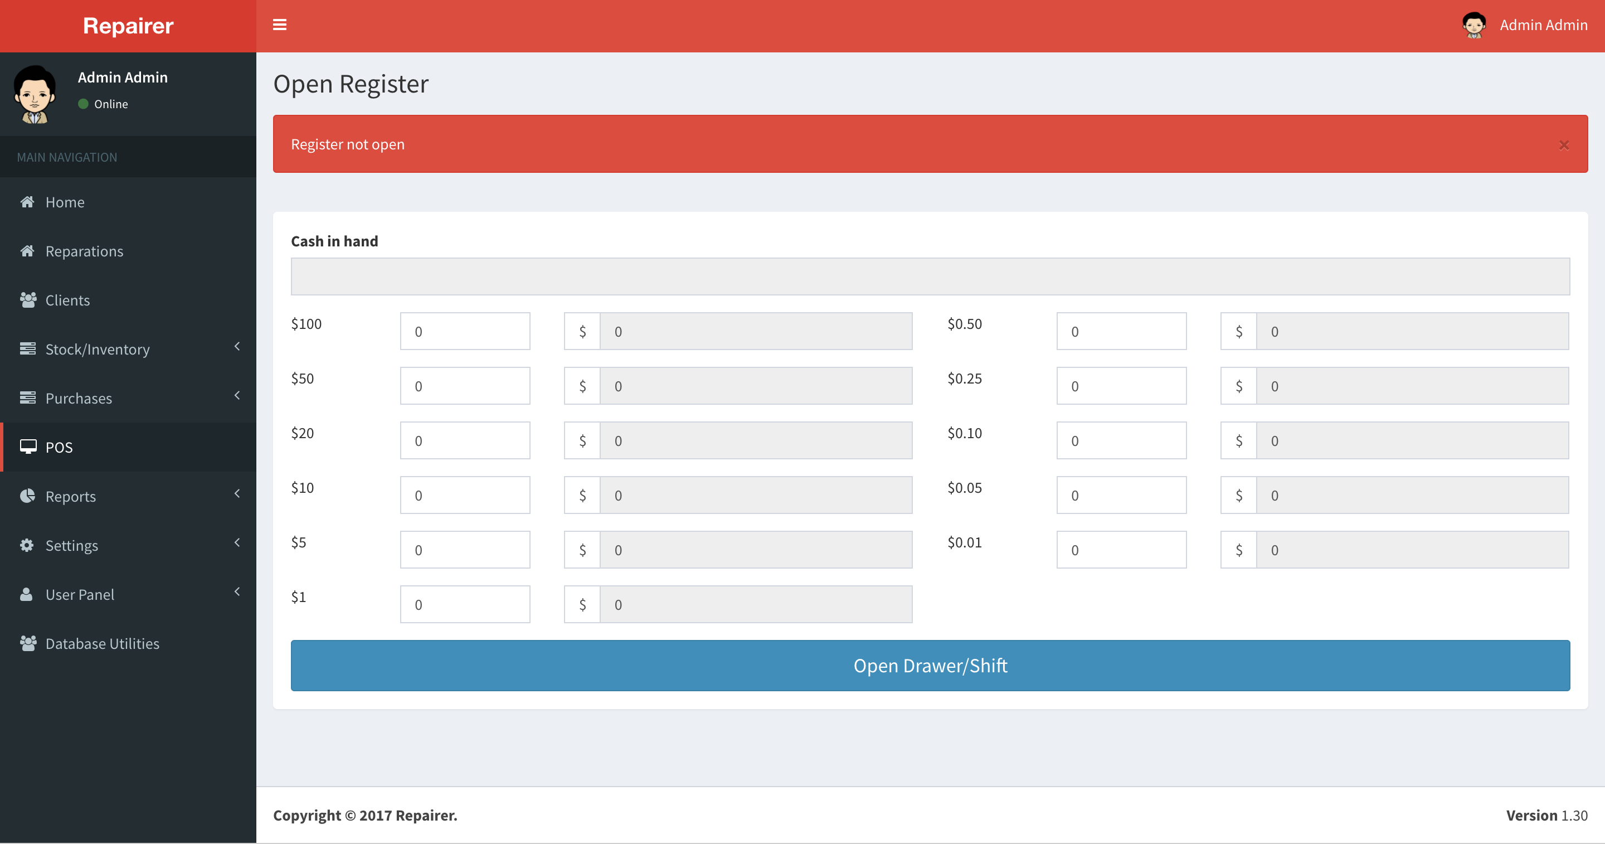Focus the $0.05 coin count input

pyautogui.click(x=1121, y=495)
